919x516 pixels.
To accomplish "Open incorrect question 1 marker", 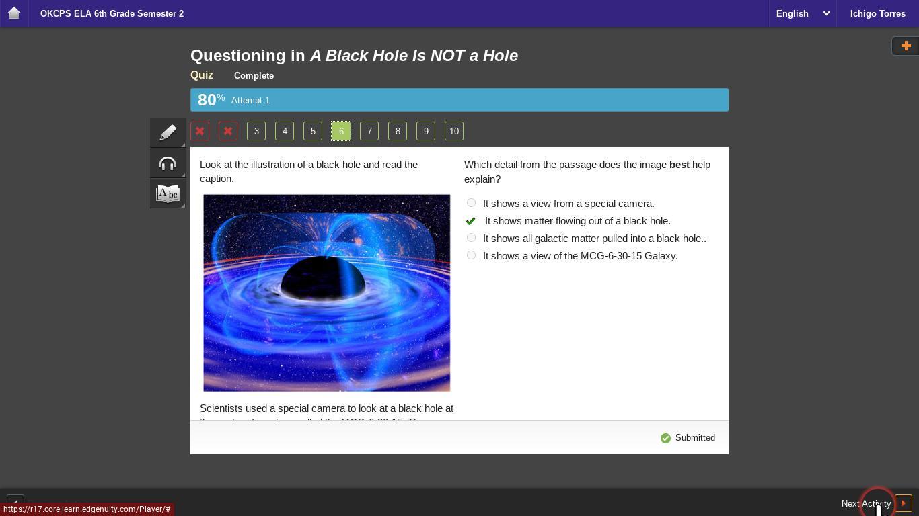I will (200, 131).
